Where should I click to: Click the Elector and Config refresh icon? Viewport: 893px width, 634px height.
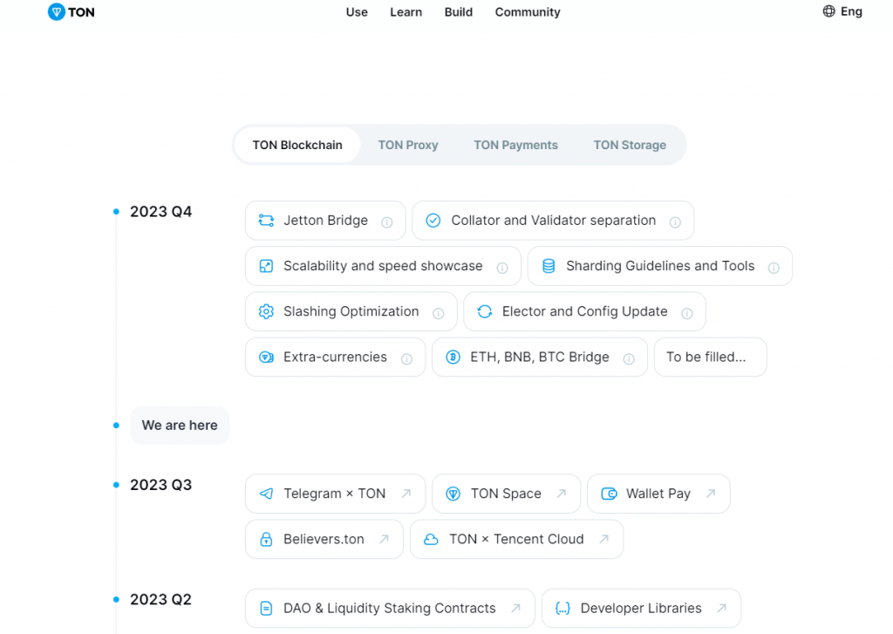pos(485,311)
